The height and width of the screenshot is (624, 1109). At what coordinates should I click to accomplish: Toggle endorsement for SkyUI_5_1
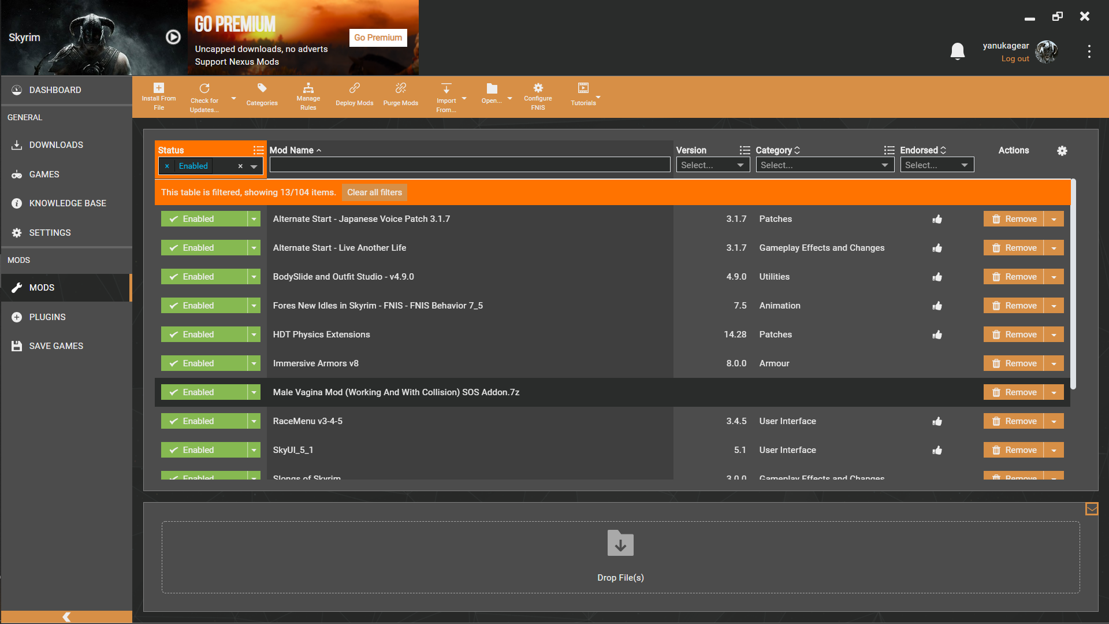tap(937, 450)
